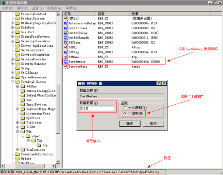223x175 pixels.
Task: Click the PdDLL string value icon
Action: [x=66, y=47]
